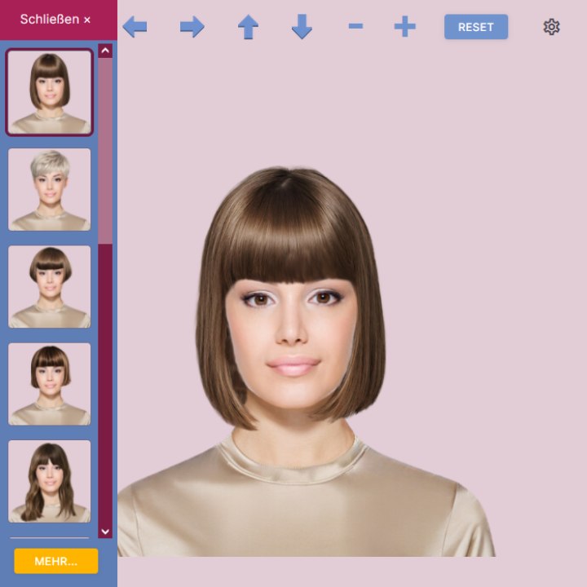Shrink the hairstyle with the minus icon
This screenshot has width=587, height=587.
point(355,26)
